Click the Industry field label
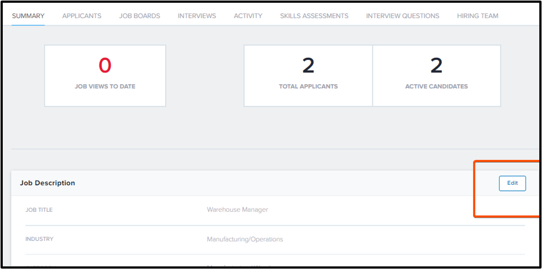 [x=39, y=239]
